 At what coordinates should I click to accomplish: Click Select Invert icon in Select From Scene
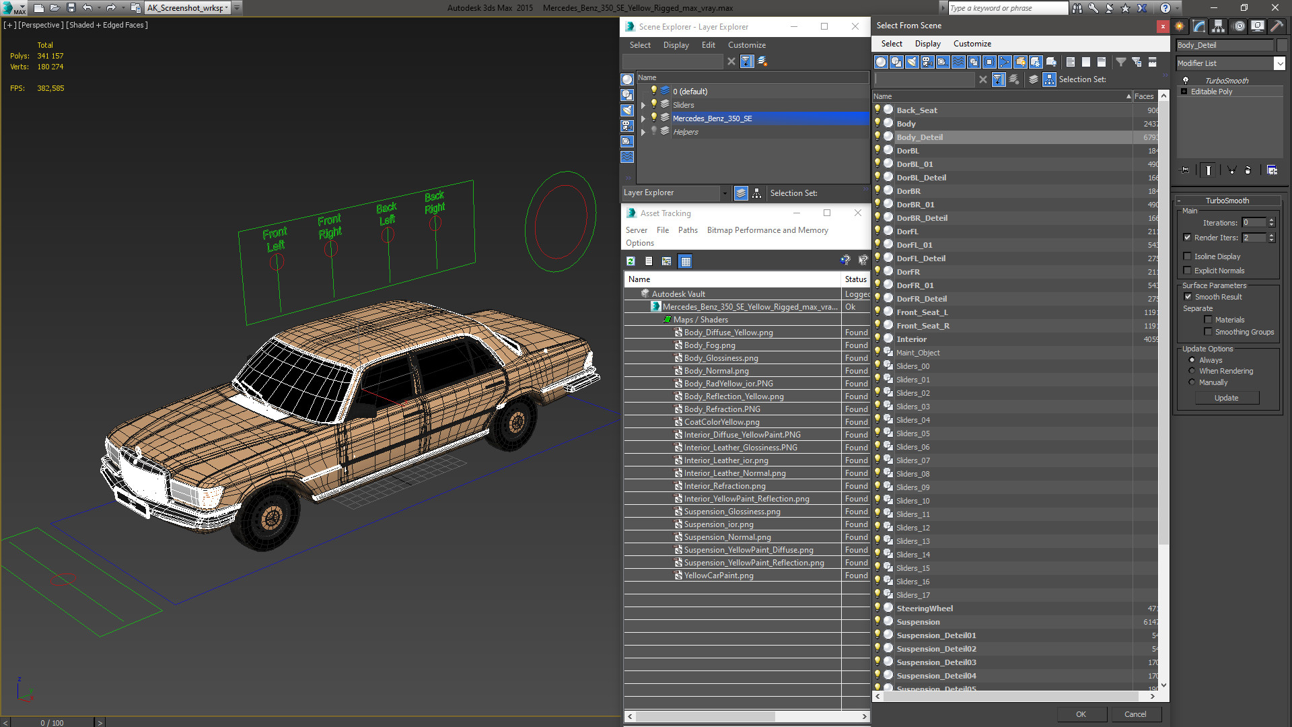[1102, 62]
